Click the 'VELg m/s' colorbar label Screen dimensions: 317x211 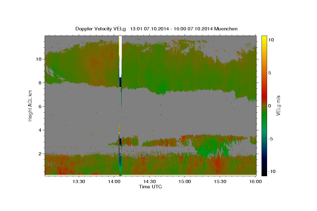pos(278,105)
